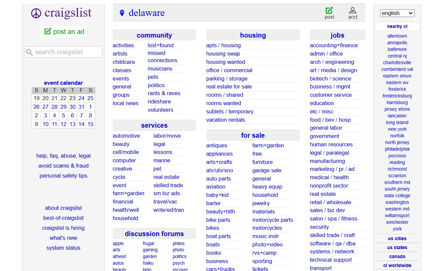Expand the cl worldwide section
The width and height of the screenshot is (436, 271).
pyautogui.click(x=397, y=265)
